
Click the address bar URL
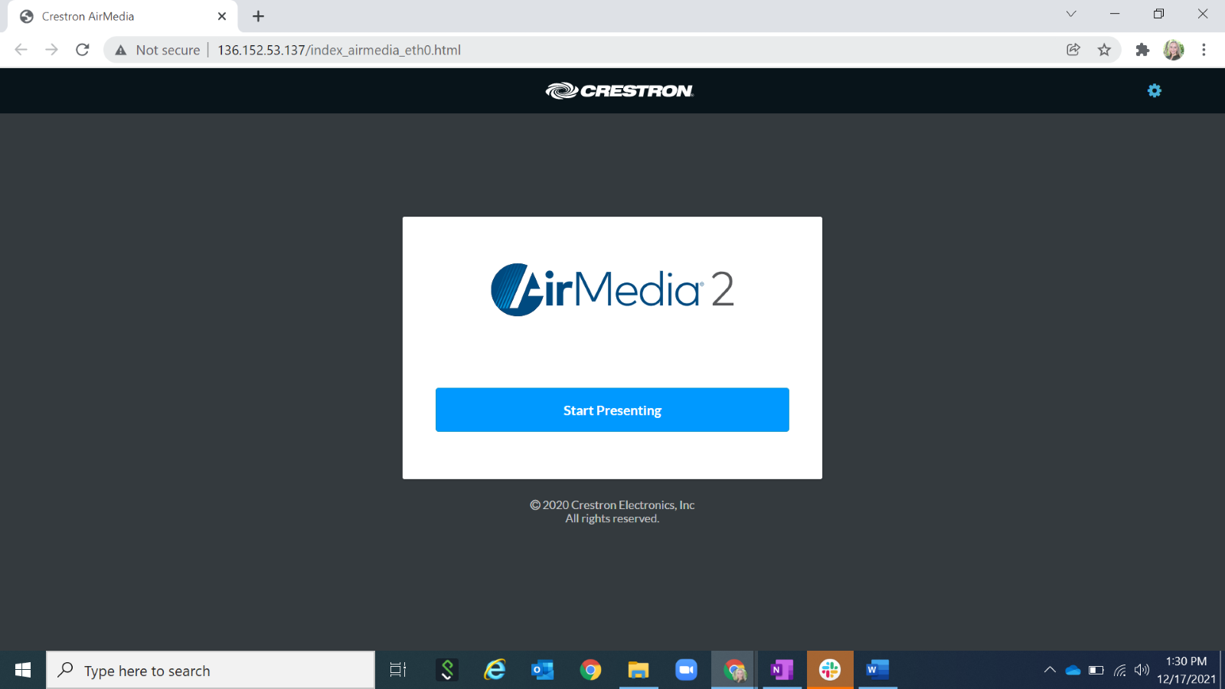click(x=339, y=50)
